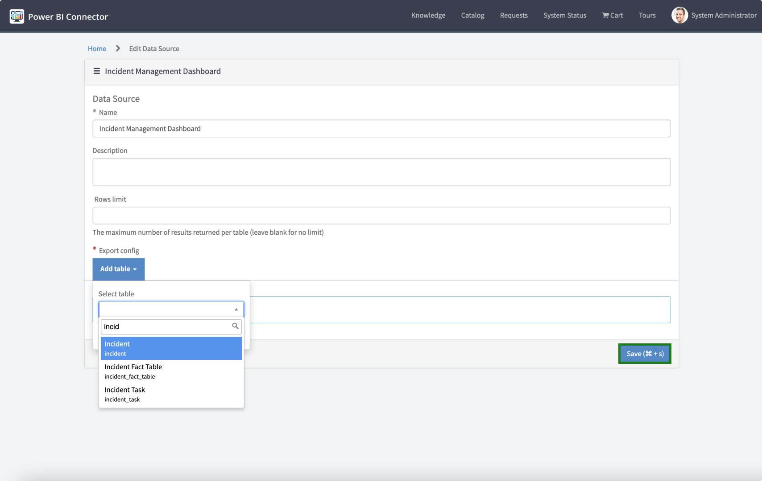Select Requests from the navigation bar
This screenshot has width=762, height=481.
click(514, 15)
